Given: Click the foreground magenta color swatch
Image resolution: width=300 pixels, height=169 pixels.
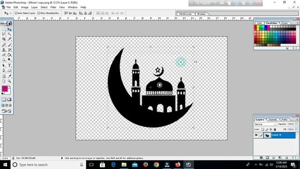Looking at the screenshot, I should coord(5,89).
